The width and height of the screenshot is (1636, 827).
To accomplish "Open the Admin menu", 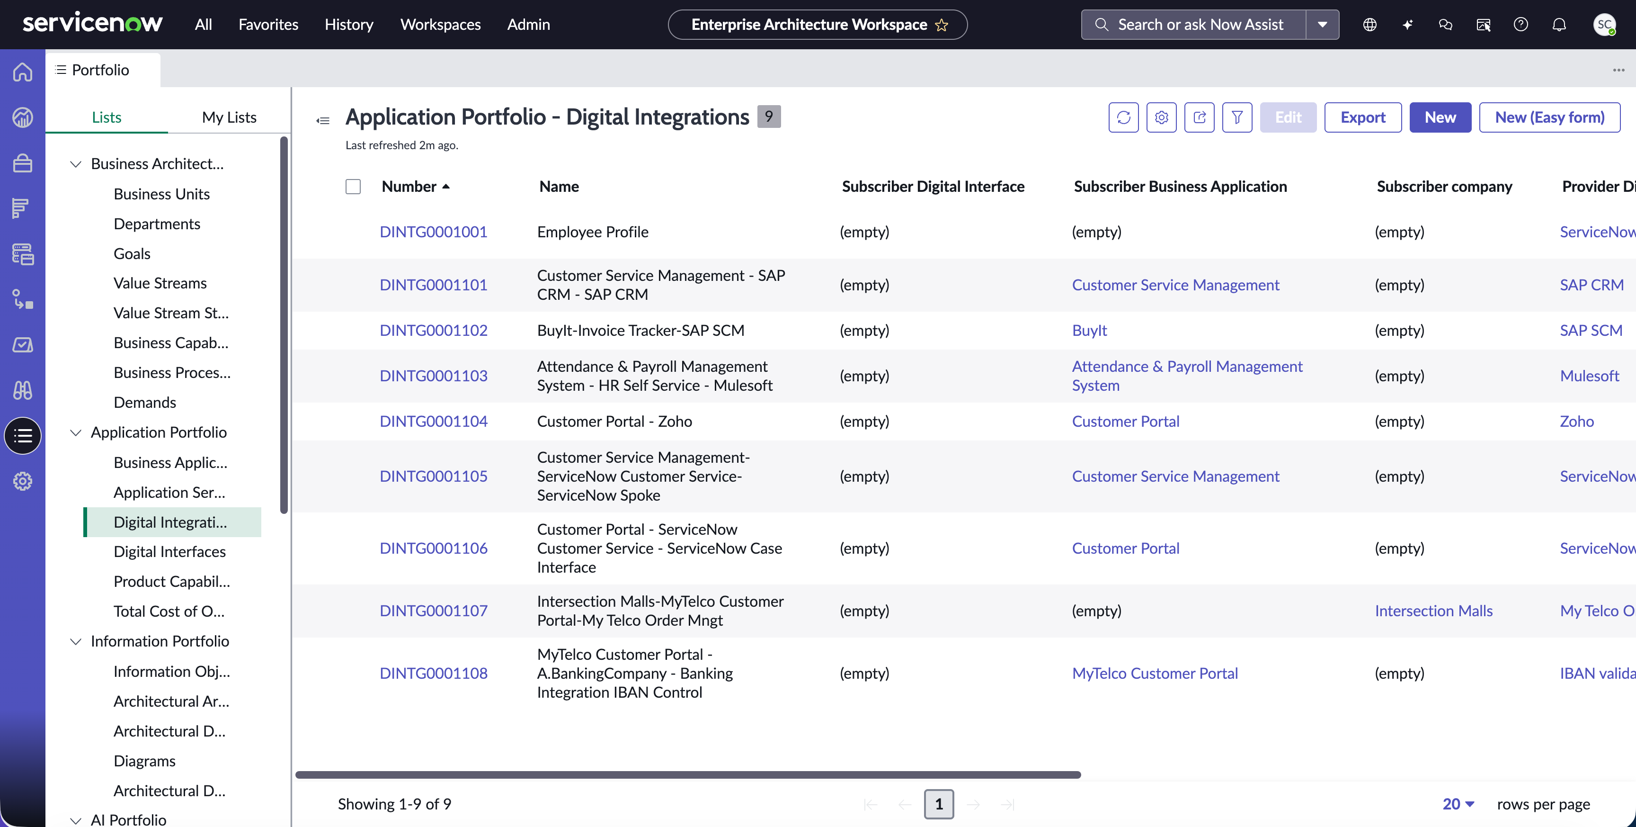I will pyautogui.click(x=528, y=25).
